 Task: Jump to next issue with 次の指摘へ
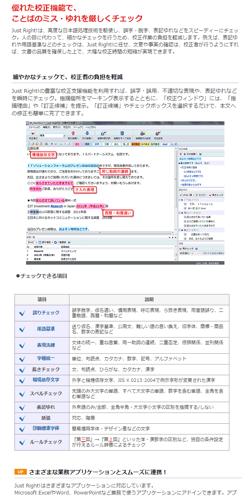pos(87,135)
